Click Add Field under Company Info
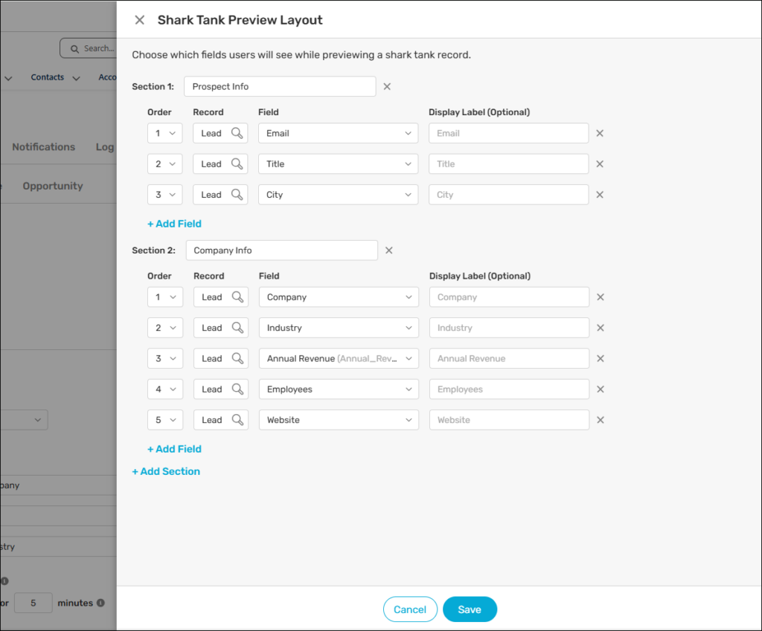This screenshot has height=631, width=762. coord(174,449)
